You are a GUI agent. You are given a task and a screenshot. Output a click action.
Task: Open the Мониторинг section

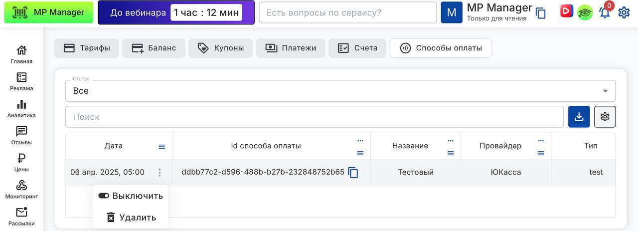click(x=21, y=189)
